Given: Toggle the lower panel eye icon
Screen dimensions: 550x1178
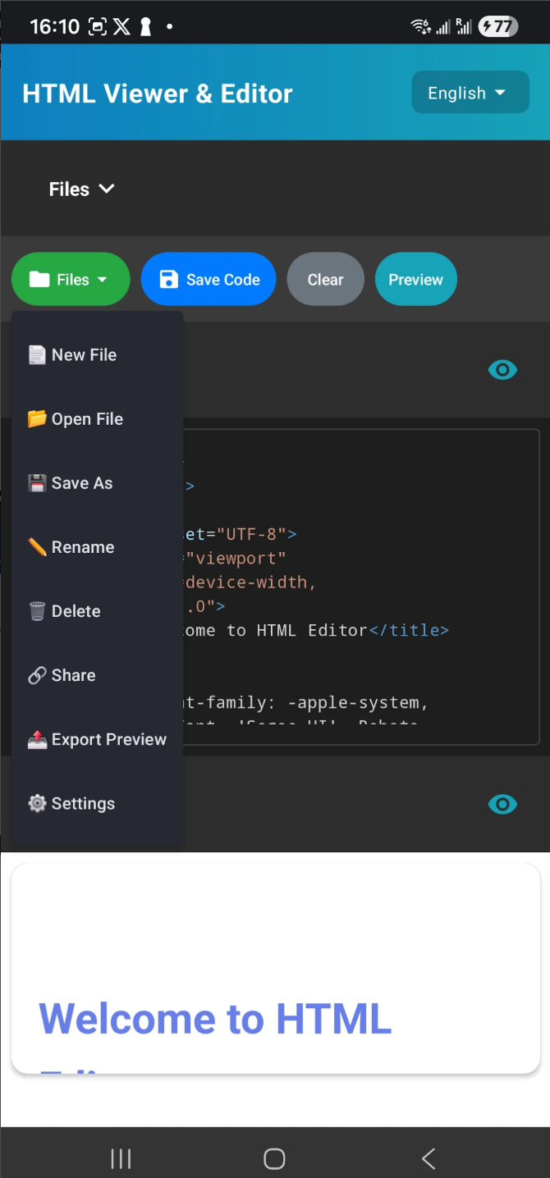Looking at the screenshot, I should pos(502,804).
